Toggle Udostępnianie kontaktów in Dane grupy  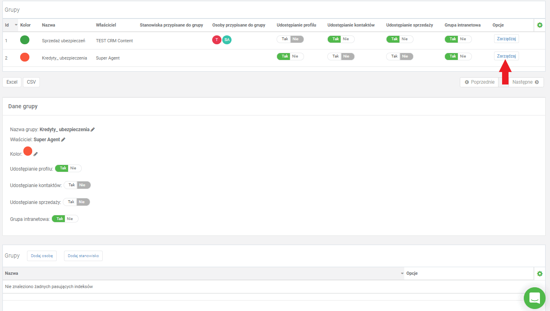[77, 185]
